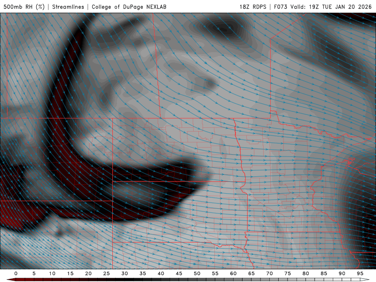Image resolution: width=376 pixels, height=282 pixels.
Task: Click the 50 value on color scale
Action: click(197, 274)
